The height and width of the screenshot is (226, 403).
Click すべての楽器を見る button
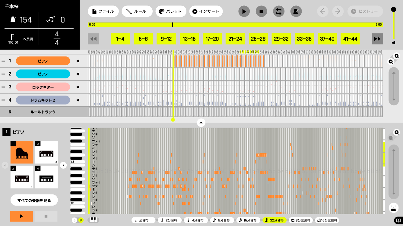pyautogui.click(x=34, y=200)
